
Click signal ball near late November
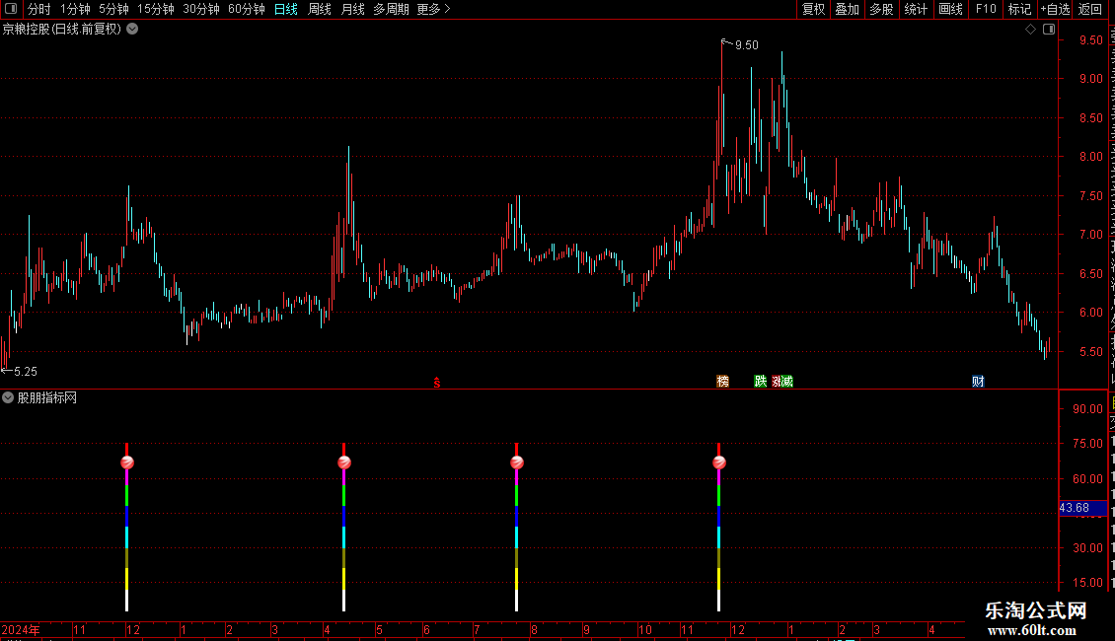pyautogui.click(x=719, y=463)
